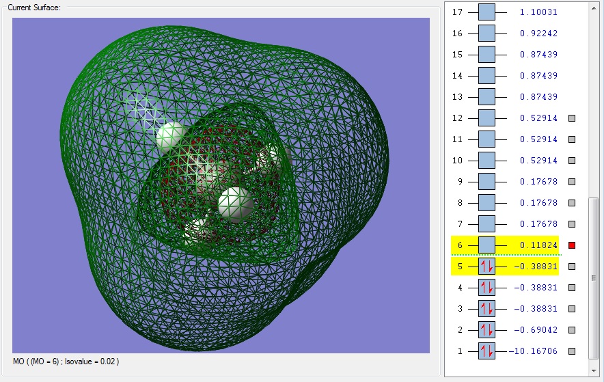Toggle surface indicator square for orbital 12

pyautogui.click(x=572, y=118)
